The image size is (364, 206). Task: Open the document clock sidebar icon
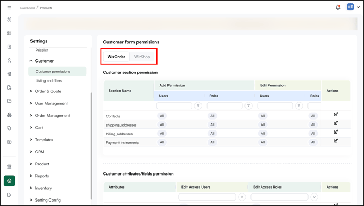pyautogui.click(x=9, y=88)
